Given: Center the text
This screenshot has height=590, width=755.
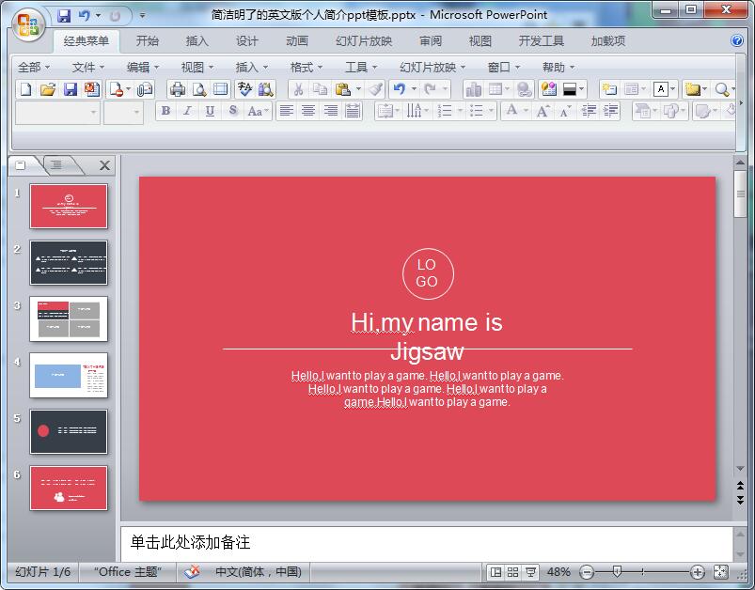Looking at the screenshot, I should [308, 111].
